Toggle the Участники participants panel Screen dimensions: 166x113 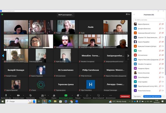(42, 95)
